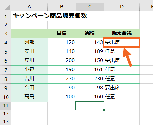Select the name cell 小泉
This screenshot has width=153, height=125.
pos(29,70)
